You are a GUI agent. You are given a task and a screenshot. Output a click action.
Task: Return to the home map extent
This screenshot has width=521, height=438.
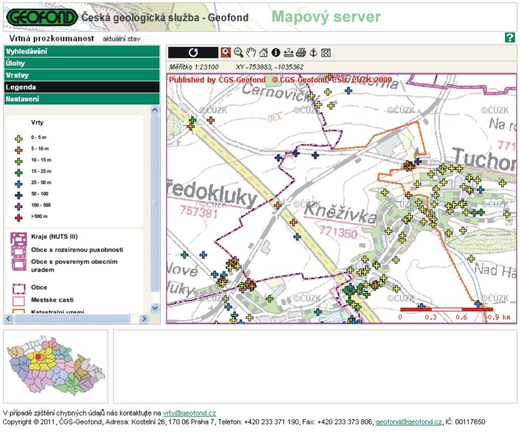(x=264, y=52)
